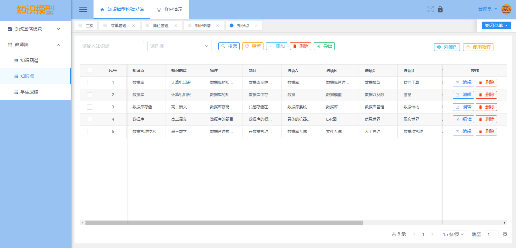
Task: Open 学生成绩 in the sidebar
Action: (x=29, y=92)
